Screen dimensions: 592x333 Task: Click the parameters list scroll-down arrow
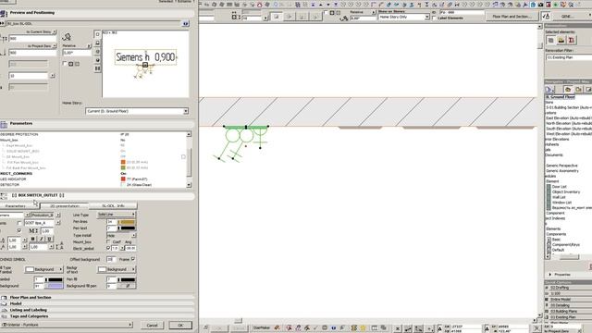189,185
